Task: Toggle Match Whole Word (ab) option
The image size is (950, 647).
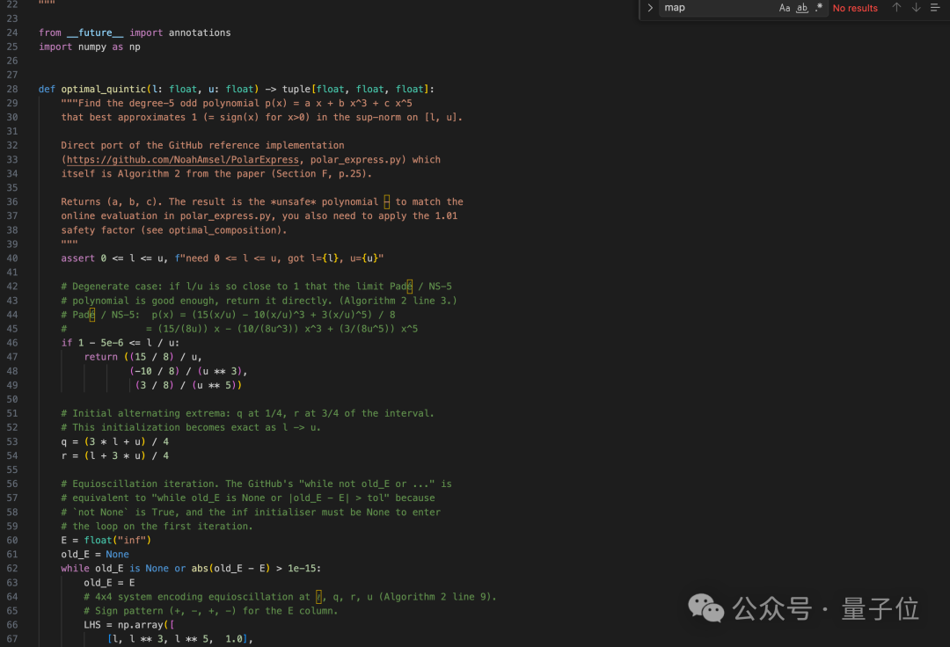Action: coord(802,8)
